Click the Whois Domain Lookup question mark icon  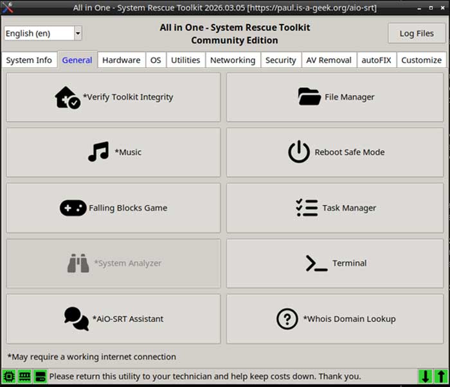tap(287, 318)
